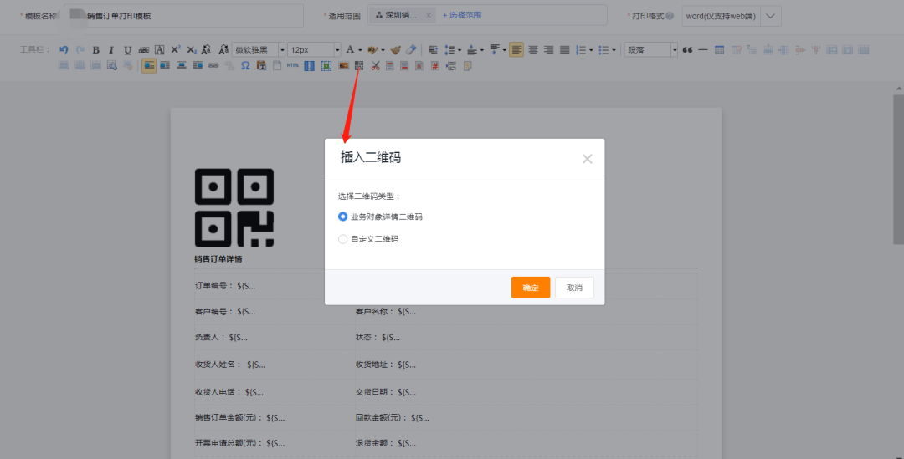904x459 pixels.
Task: Toggle italic formatting (I)
Action: (111, 50)
